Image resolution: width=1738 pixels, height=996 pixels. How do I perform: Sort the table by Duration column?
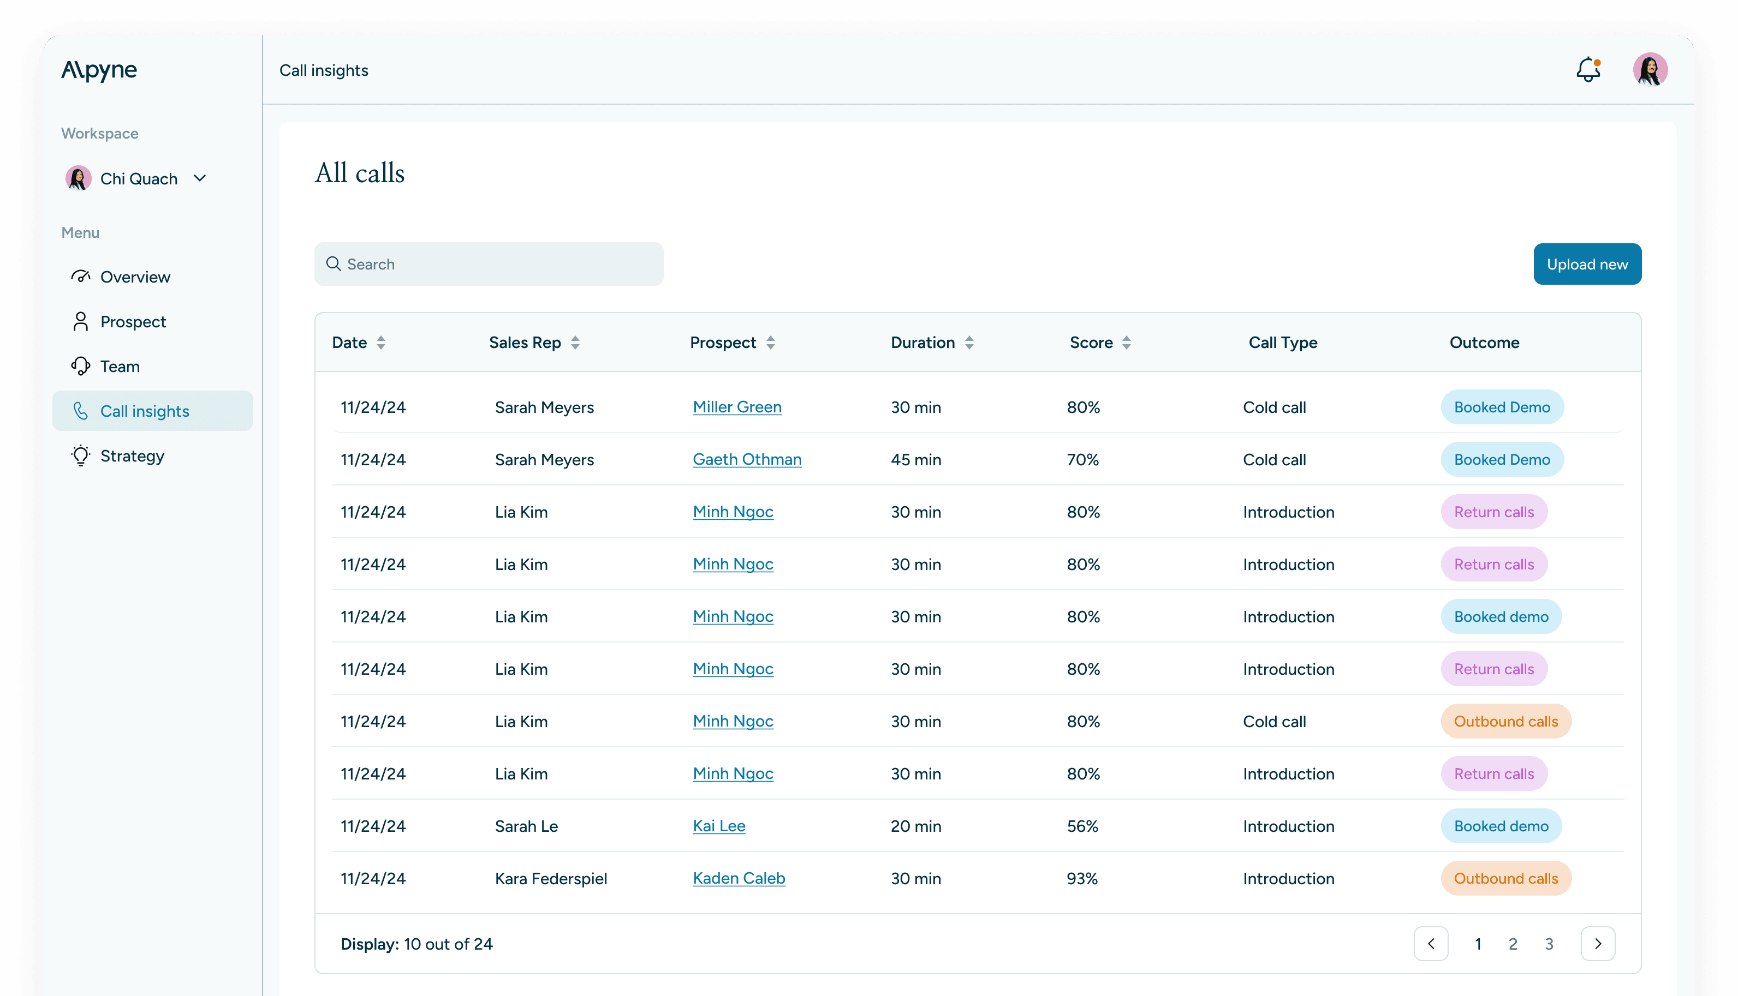968,343
